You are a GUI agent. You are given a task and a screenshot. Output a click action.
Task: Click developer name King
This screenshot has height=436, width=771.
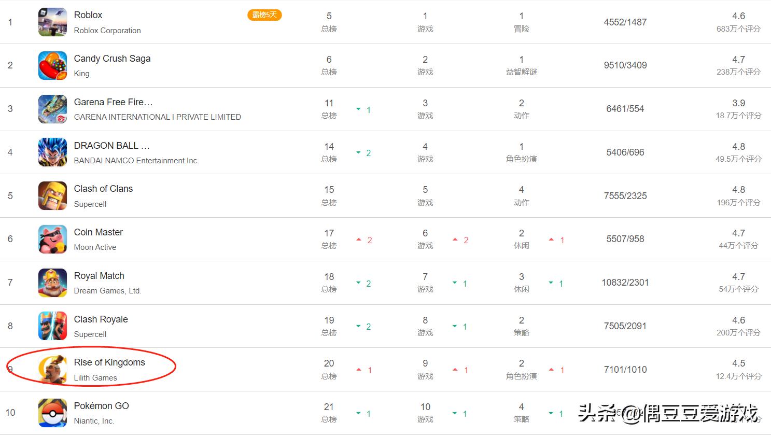click(x=82, y=74)
